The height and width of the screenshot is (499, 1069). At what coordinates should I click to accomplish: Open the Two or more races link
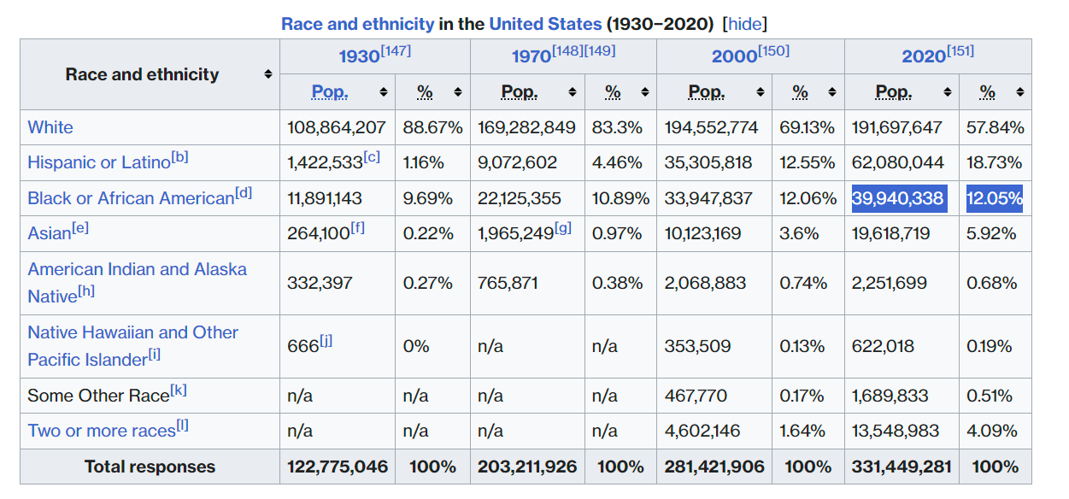(102, 431)
